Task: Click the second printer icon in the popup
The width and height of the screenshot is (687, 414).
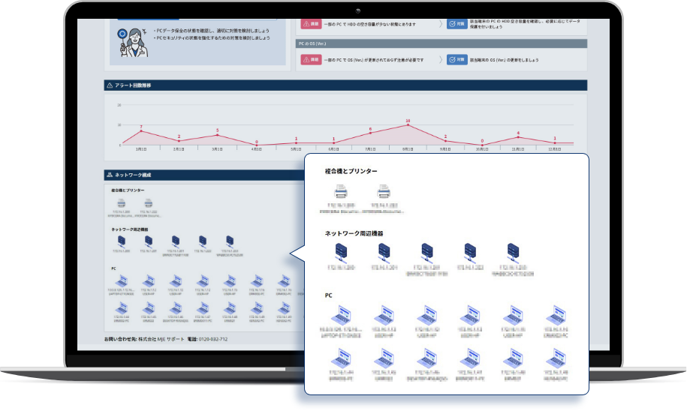Action: tap(384, 193)
